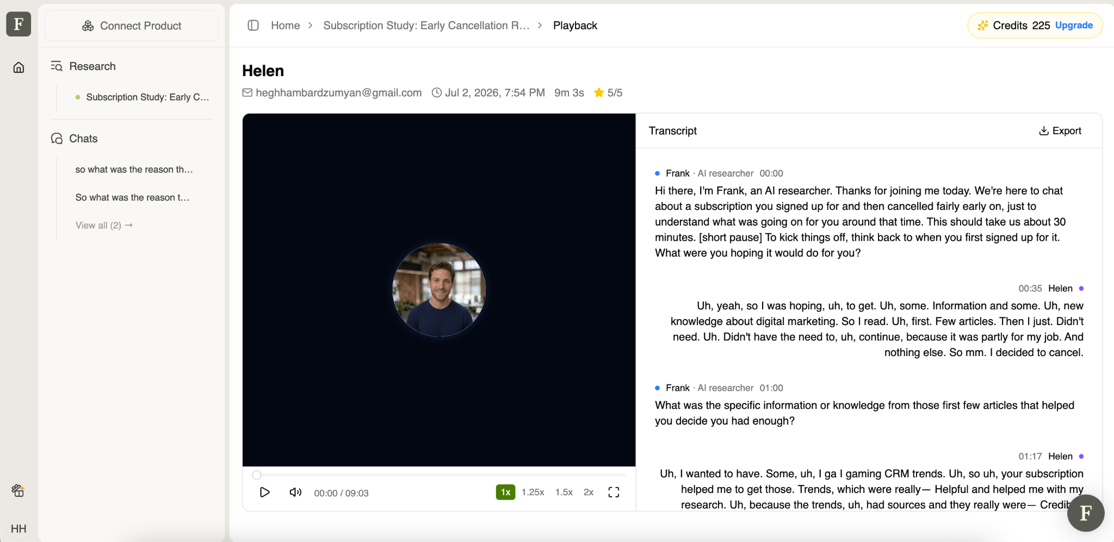Click the 00:00 / 09:03 time display
1114x542 pixels.
pos(341,493)
